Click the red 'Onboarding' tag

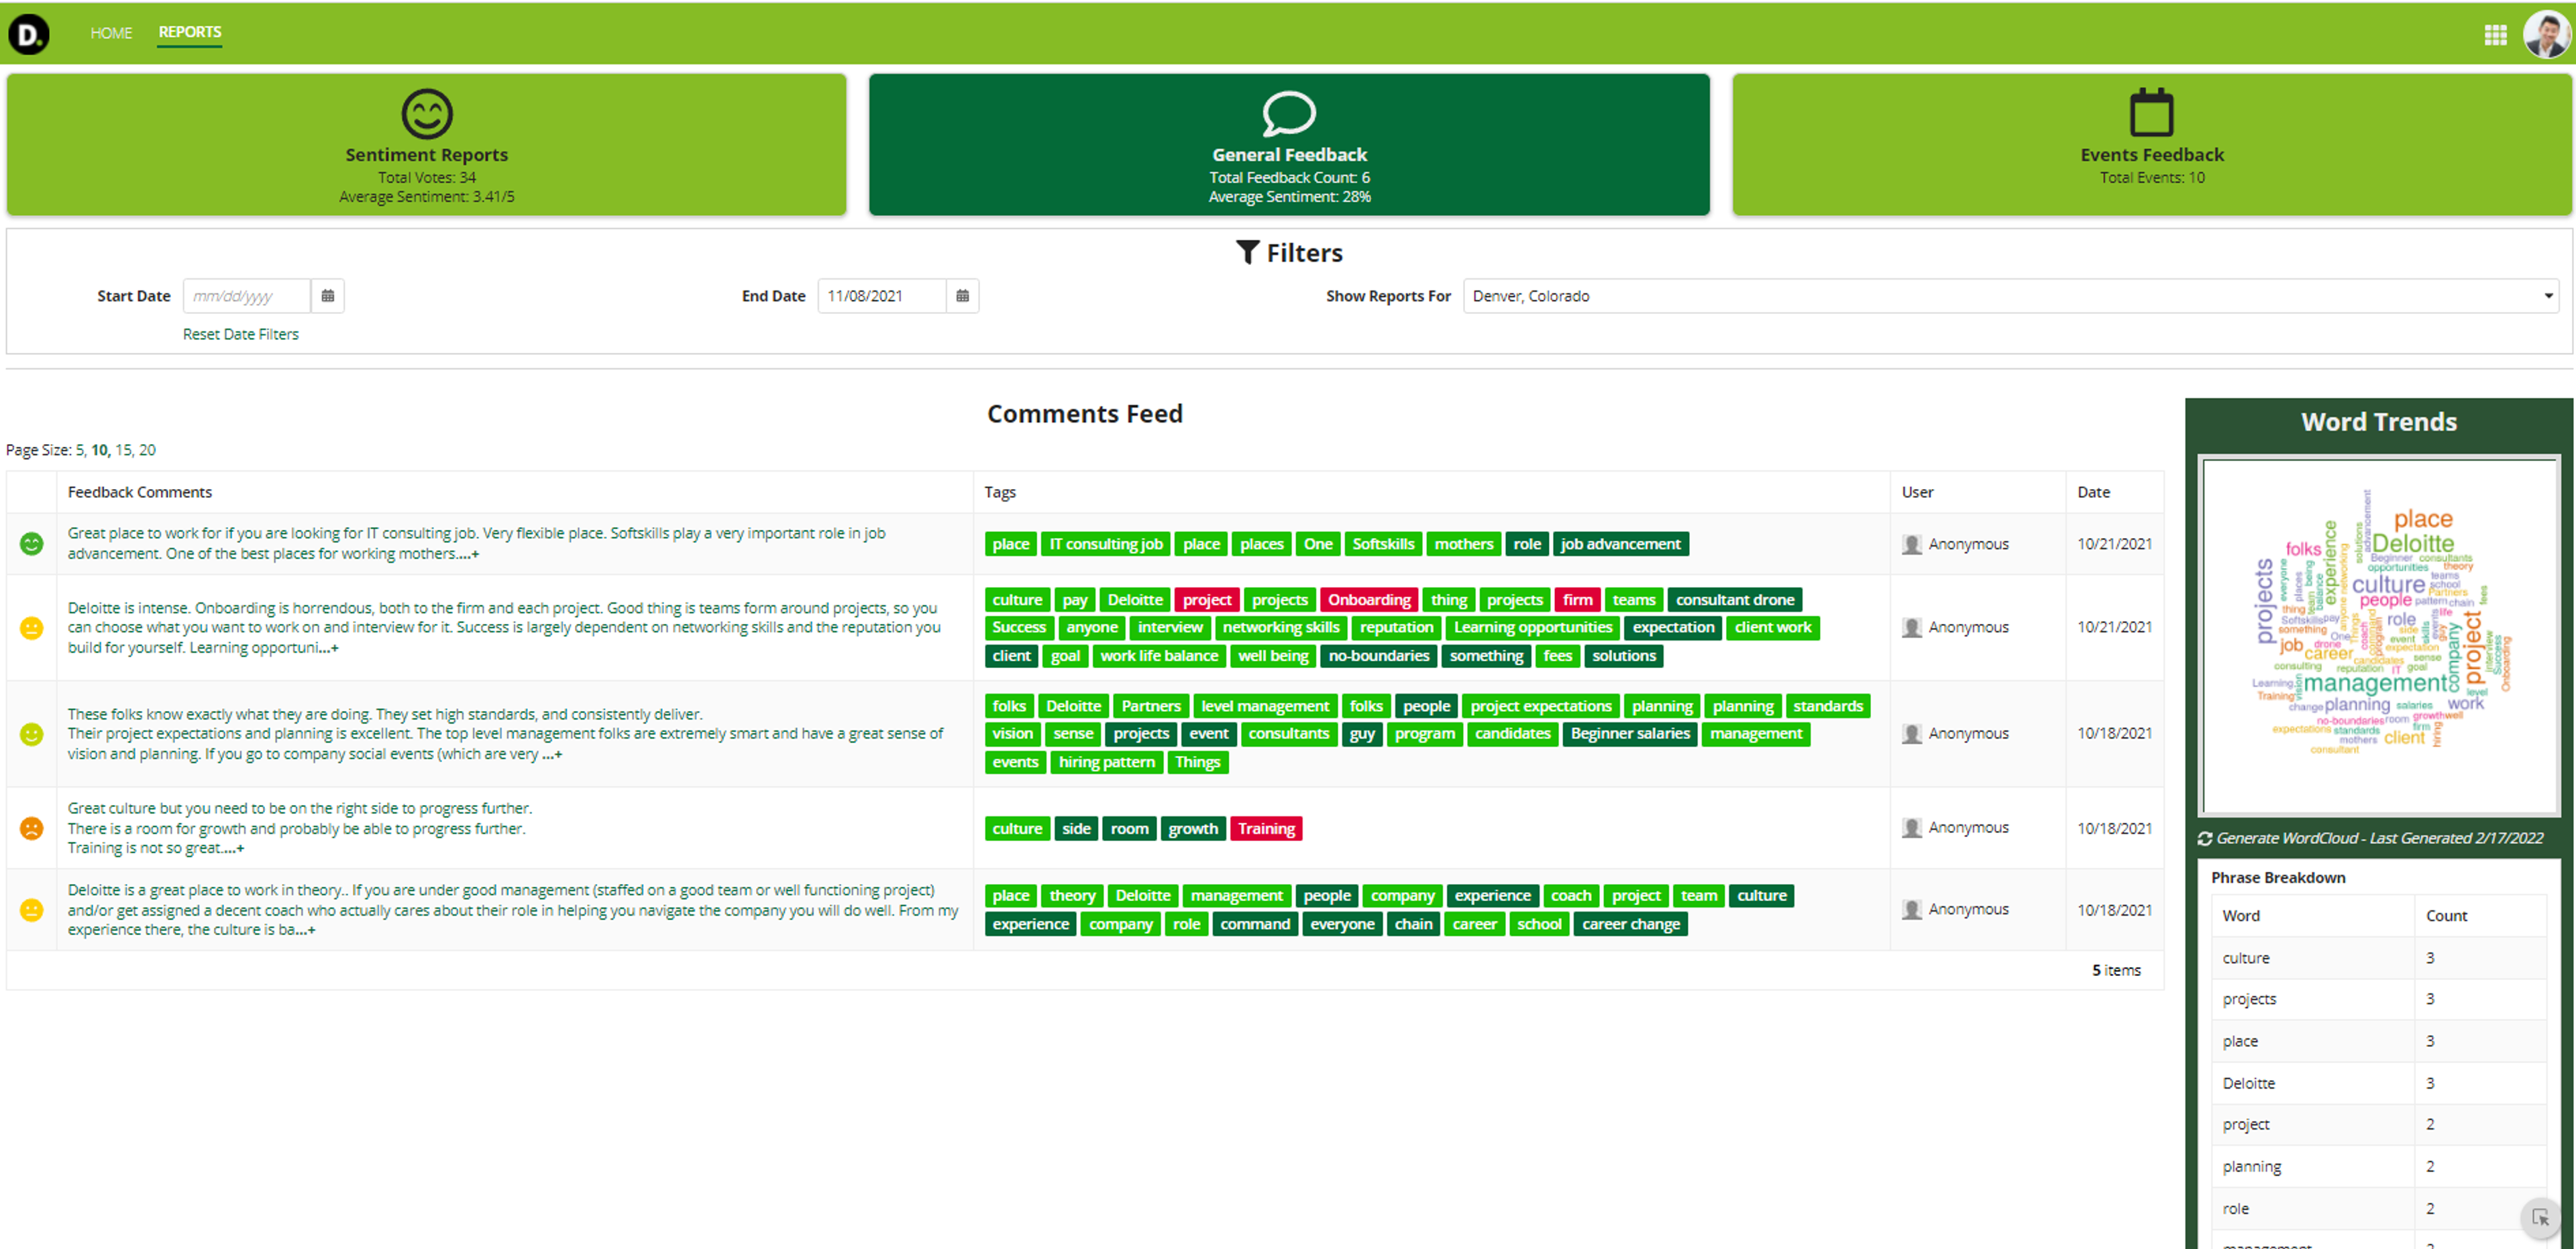click(x=1368, y=600)
